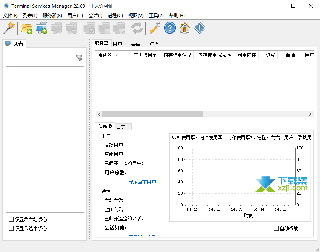Sort by 进程 column header
Viewport: 320px width, 252px height.
tap(268, 55)
